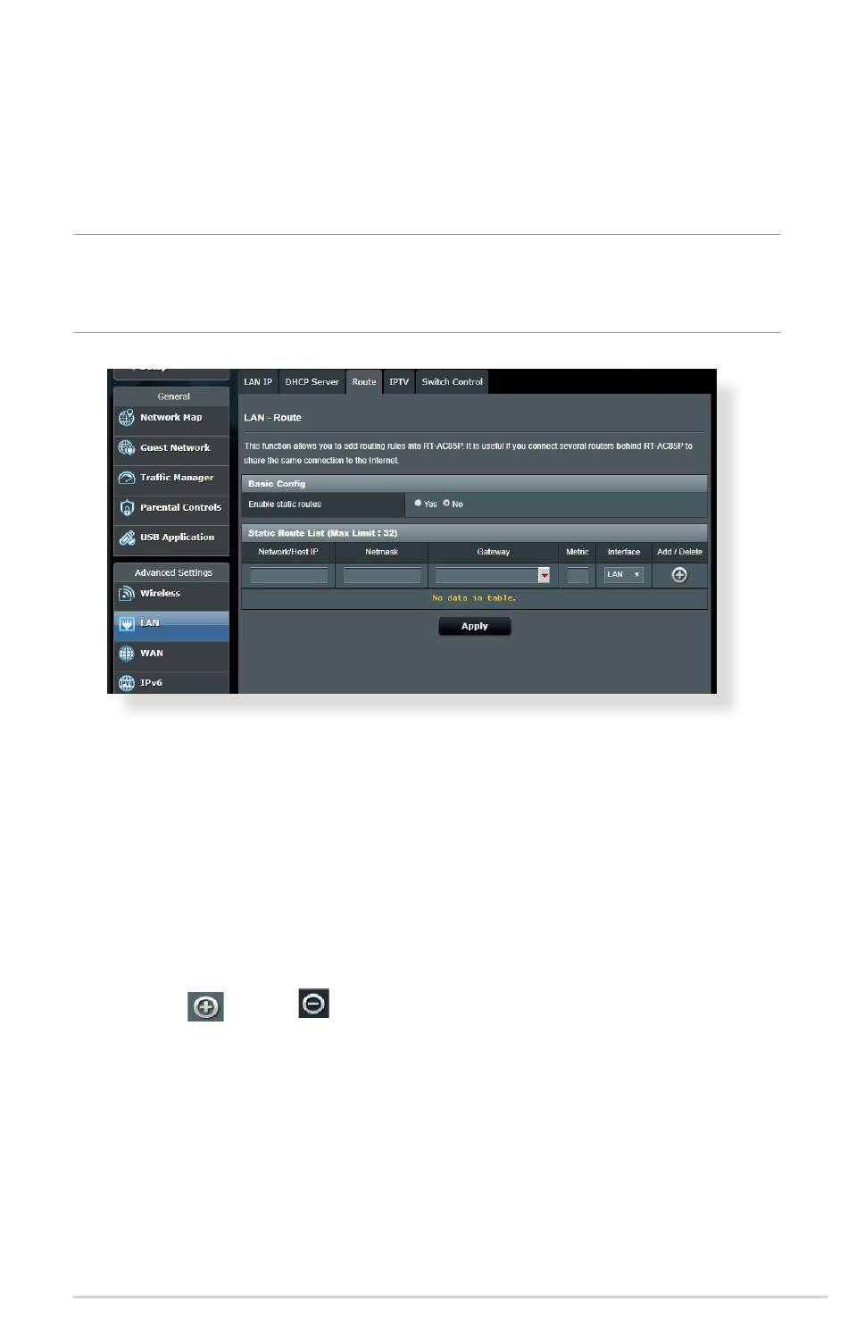The height and width of the screenshot is (1326, 848).
Task: Open the Interface LAN dropdown
Action: [x=623, y=575]
